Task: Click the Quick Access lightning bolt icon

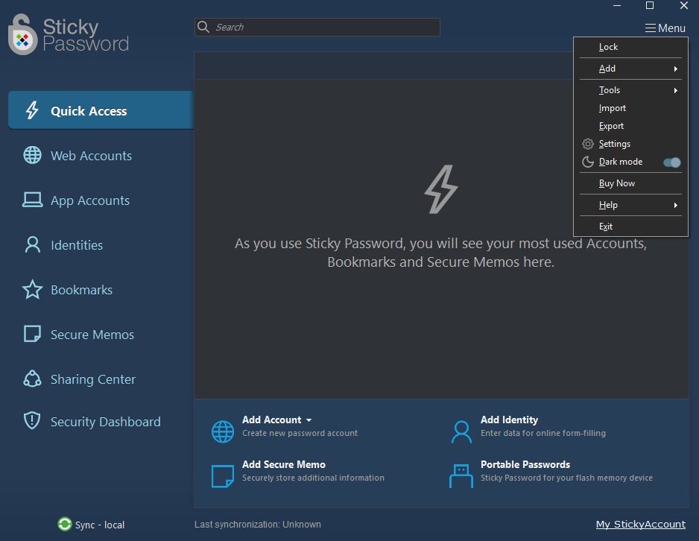Action: 32,110
